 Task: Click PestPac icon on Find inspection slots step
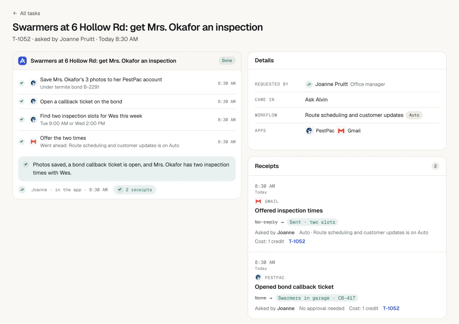pos(34,119)
